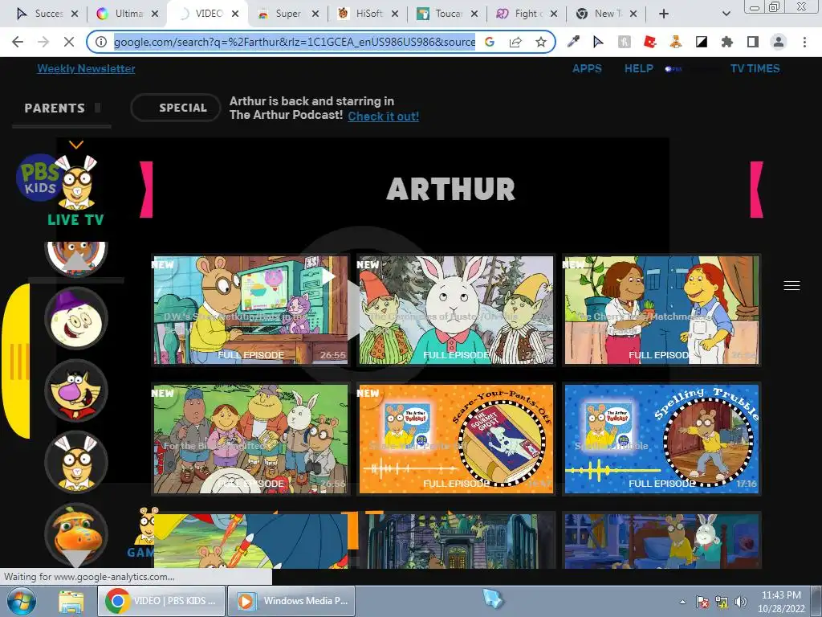The height and width of the screenshot is (617, 822).
Task: Play the D.W.'s computer full episode thumbnail
Action: coord(250,310)
